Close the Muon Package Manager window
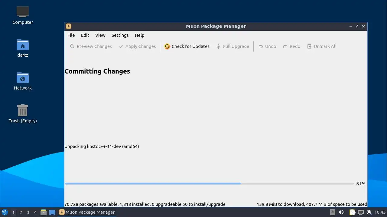 click(363, 26)
